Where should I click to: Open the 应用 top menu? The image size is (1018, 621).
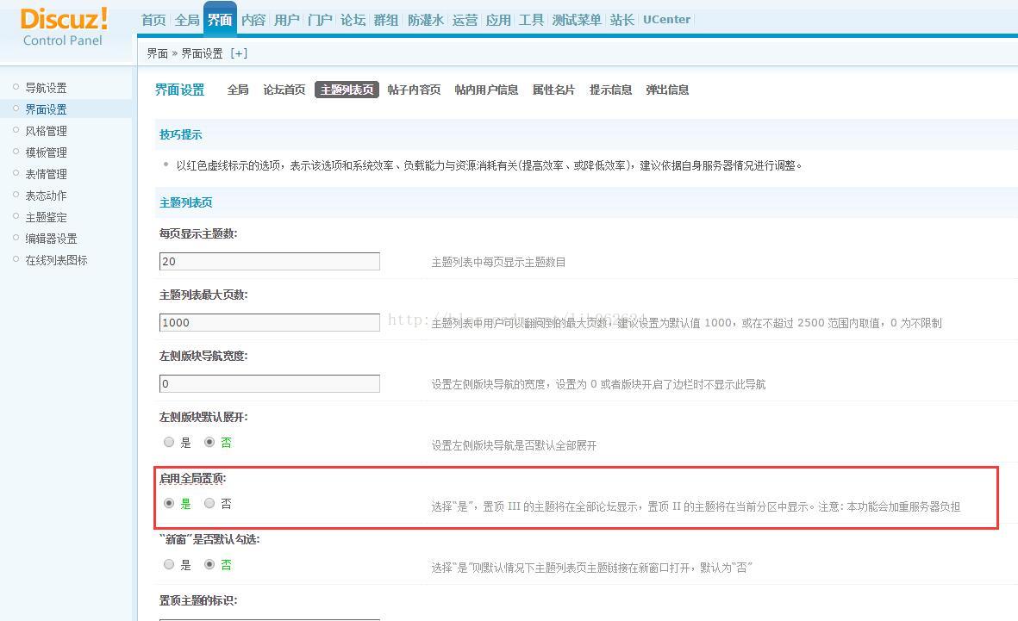coord(498,20)
